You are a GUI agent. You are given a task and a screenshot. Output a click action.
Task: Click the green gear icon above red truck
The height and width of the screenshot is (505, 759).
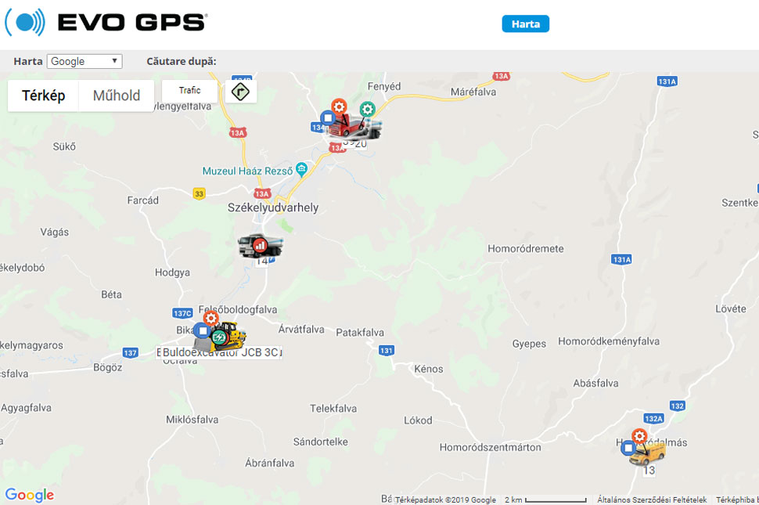point(368,110)
